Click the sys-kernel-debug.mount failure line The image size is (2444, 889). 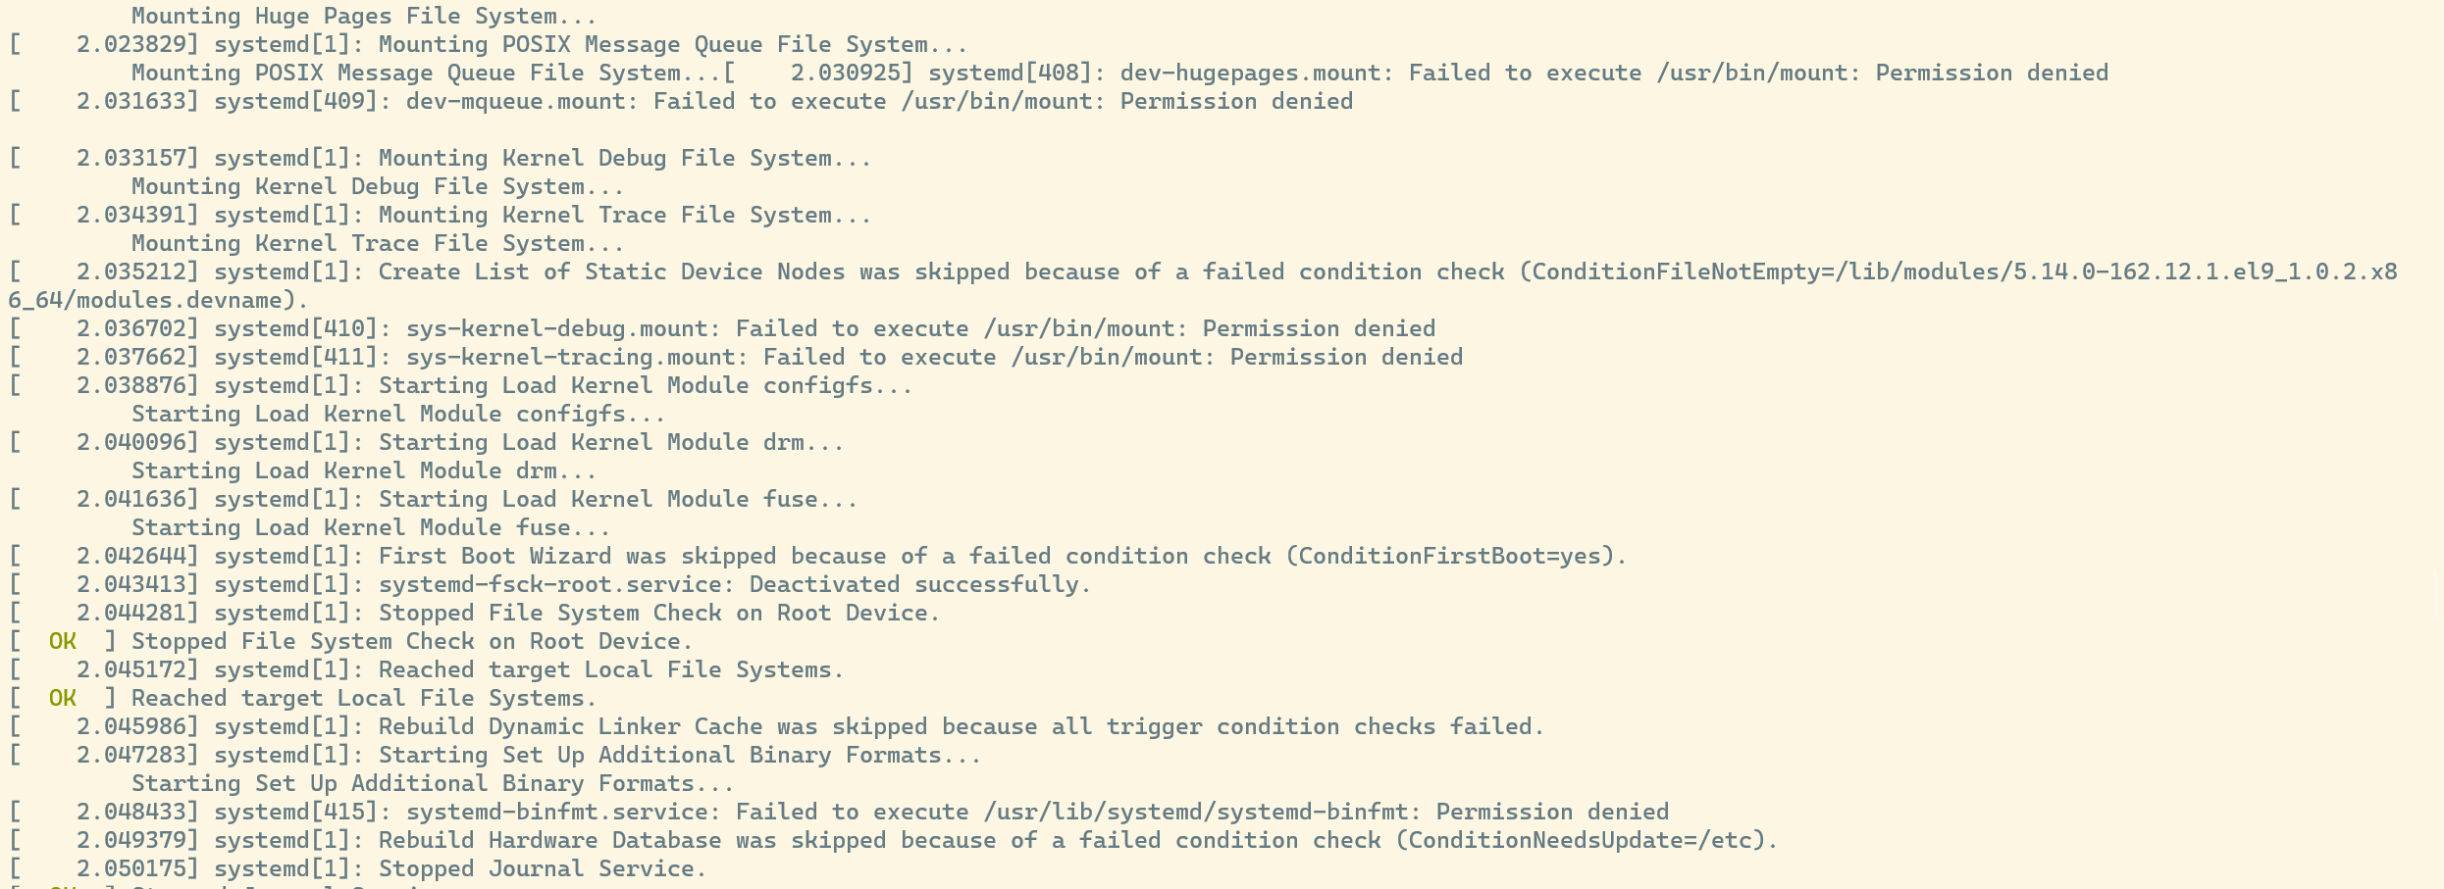(x=722, y=329)
